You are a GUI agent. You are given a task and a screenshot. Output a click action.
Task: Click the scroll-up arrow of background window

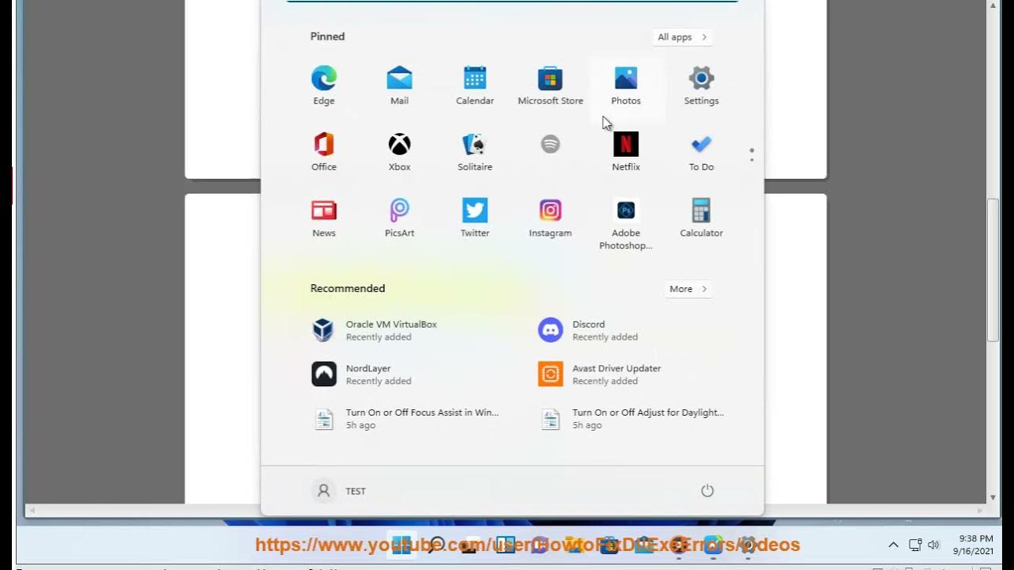tap(993, 6)
